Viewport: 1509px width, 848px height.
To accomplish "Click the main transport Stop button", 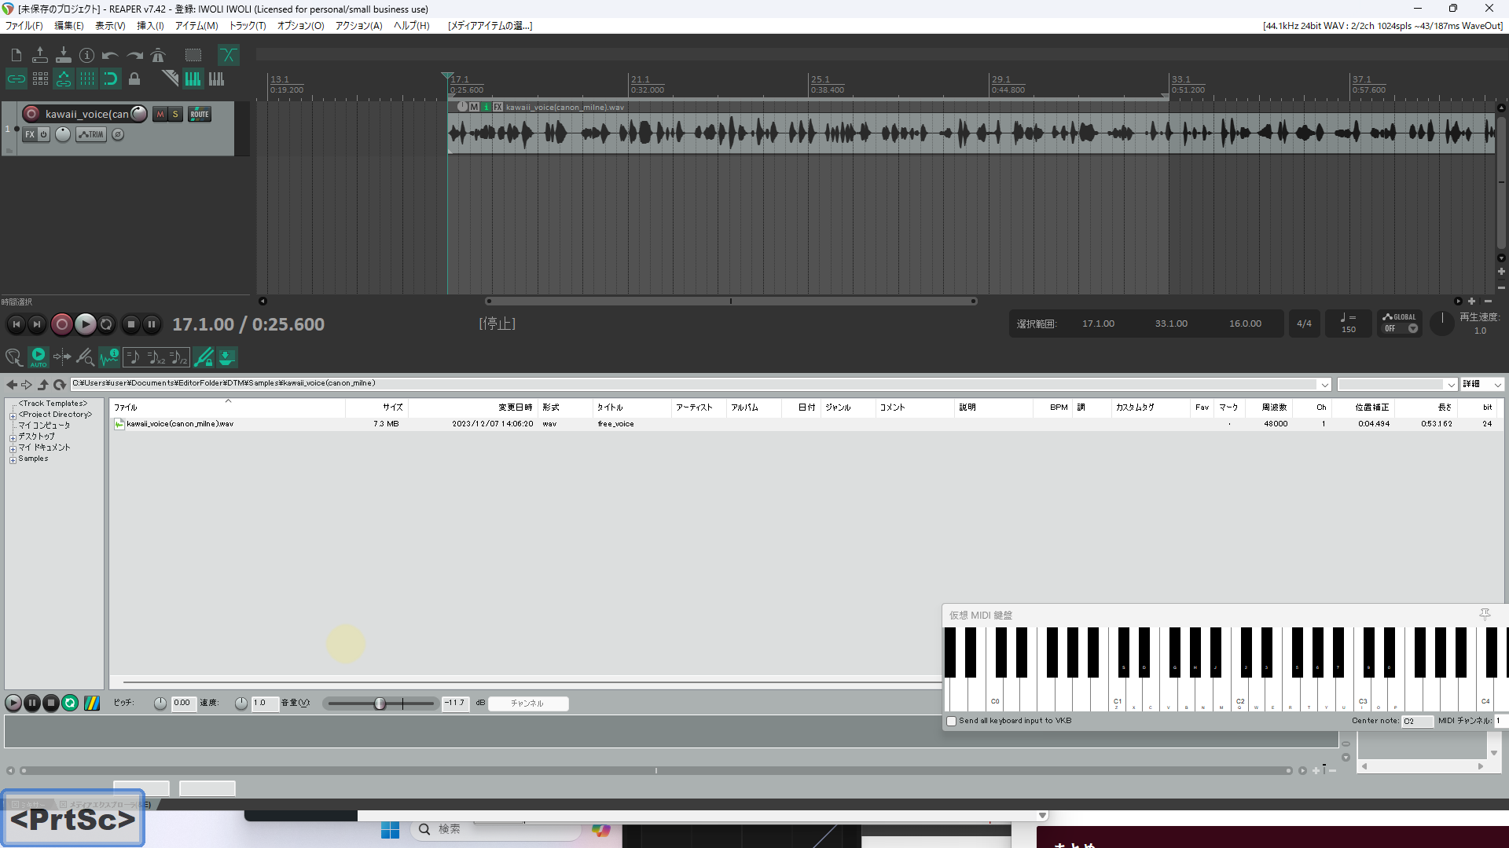I will click(x=131, y=324).
